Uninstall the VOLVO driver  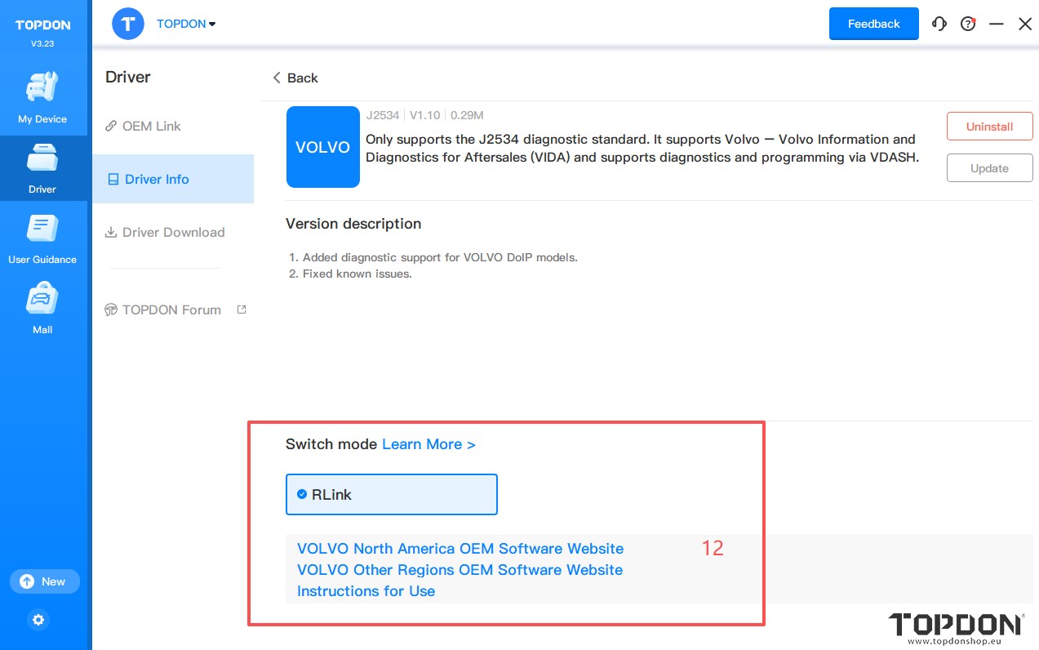click(990, 127)
